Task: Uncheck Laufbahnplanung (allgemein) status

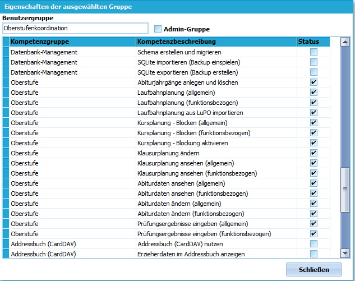Action: (x=313, y=93)
